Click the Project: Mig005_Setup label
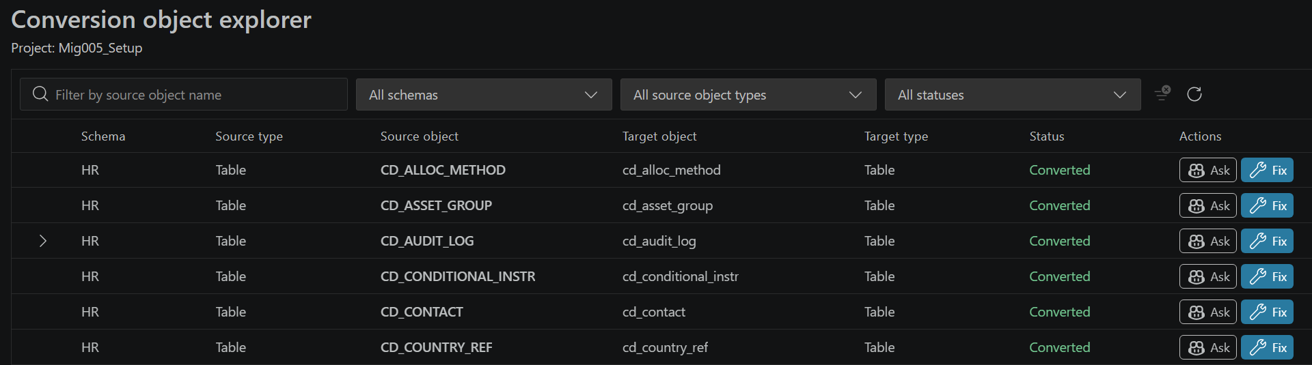The height and width of the screenshot is (365, 1312). coord(77,48)
